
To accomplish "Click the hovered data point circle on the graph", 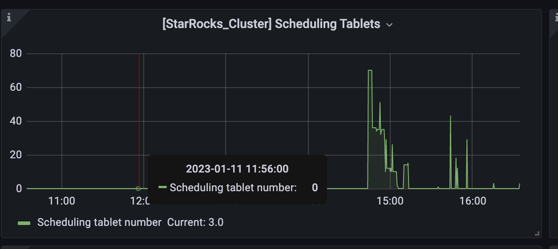I will pos(138,189).
